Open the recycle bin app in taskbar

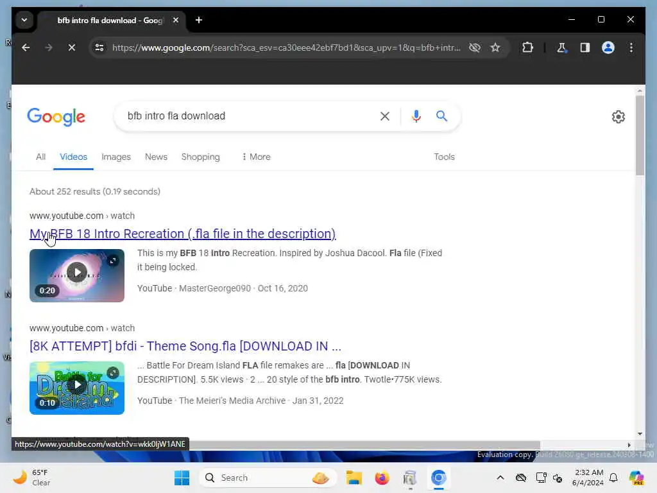[x=410, y=478]
